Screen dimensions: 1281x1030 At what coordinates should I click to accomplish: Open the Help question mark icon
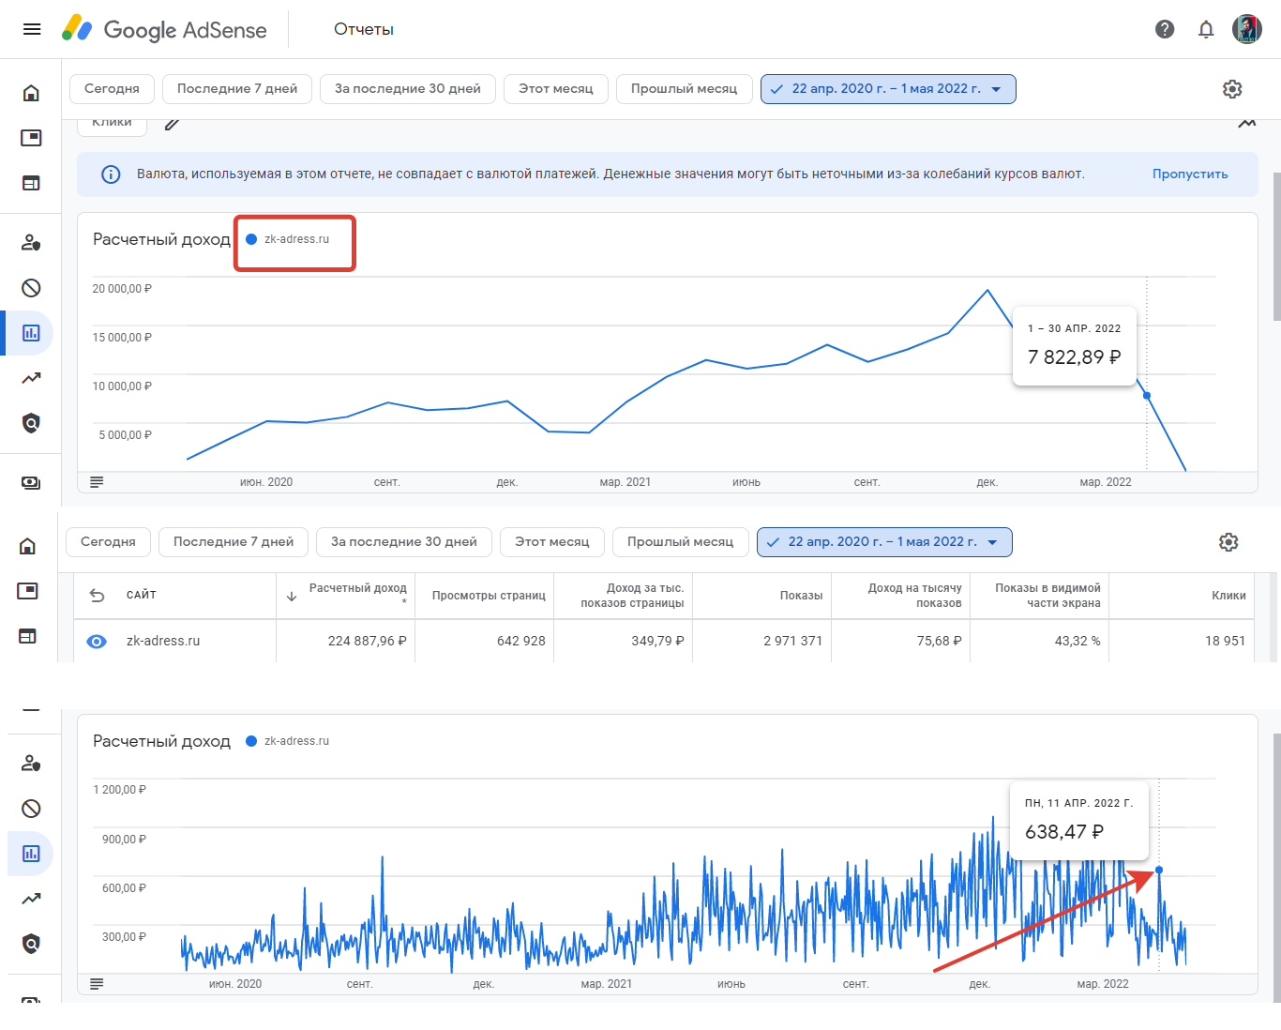[x=1165, y=29]
